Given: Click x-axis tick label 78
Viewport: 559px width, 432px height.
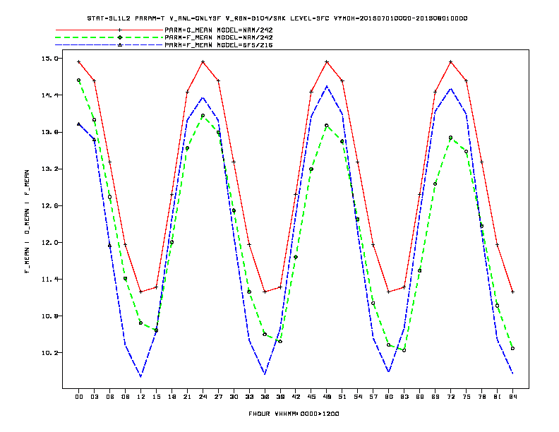Looking at the screenshot, I should click(x=481, y=397).
